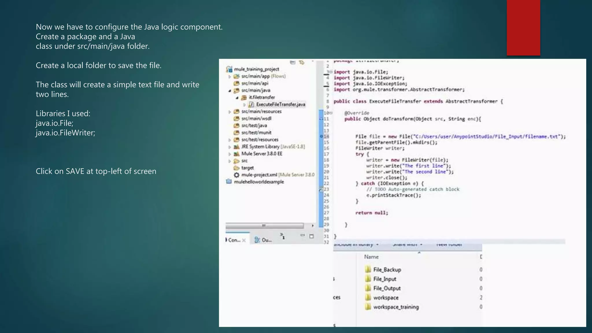The height and width of the screenshot is (333, 592).
Task: Click the return null; statement
Action: [x=372, y=213]
